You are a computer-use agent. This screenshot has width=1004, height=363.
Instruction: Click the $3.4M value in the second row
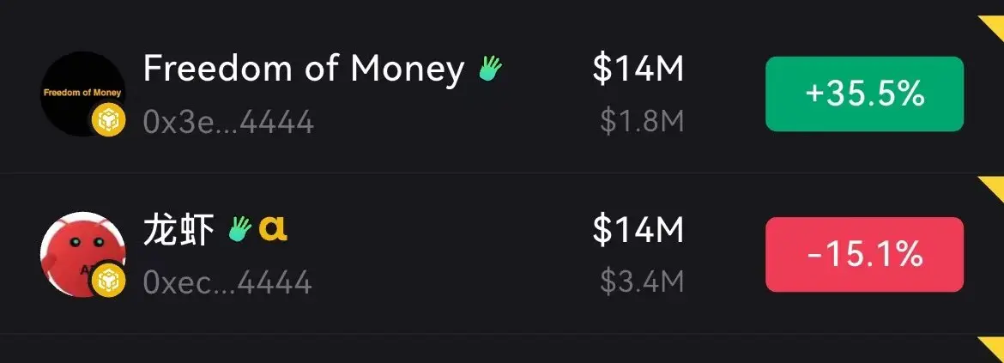pos(642,282)
